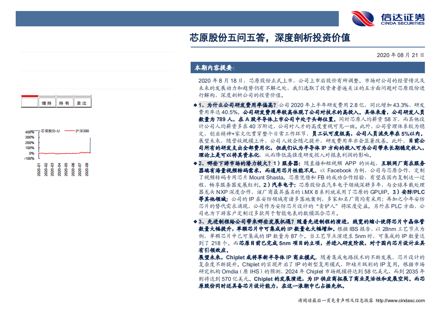Select the red diamond bullet before question 1
This screenshot has width=441, height=312.
tap(195, 105)
